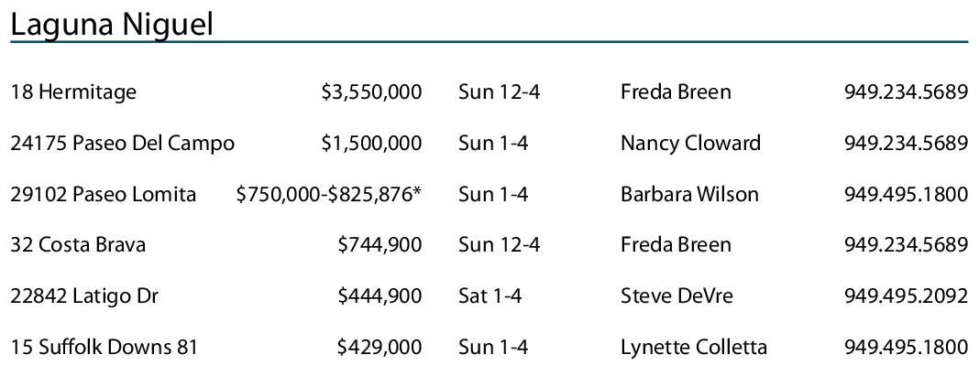This screenshot has width=979, height=376.
Task: Open agent Lynette Colletta's name
Action: click(x=693, y=348)
